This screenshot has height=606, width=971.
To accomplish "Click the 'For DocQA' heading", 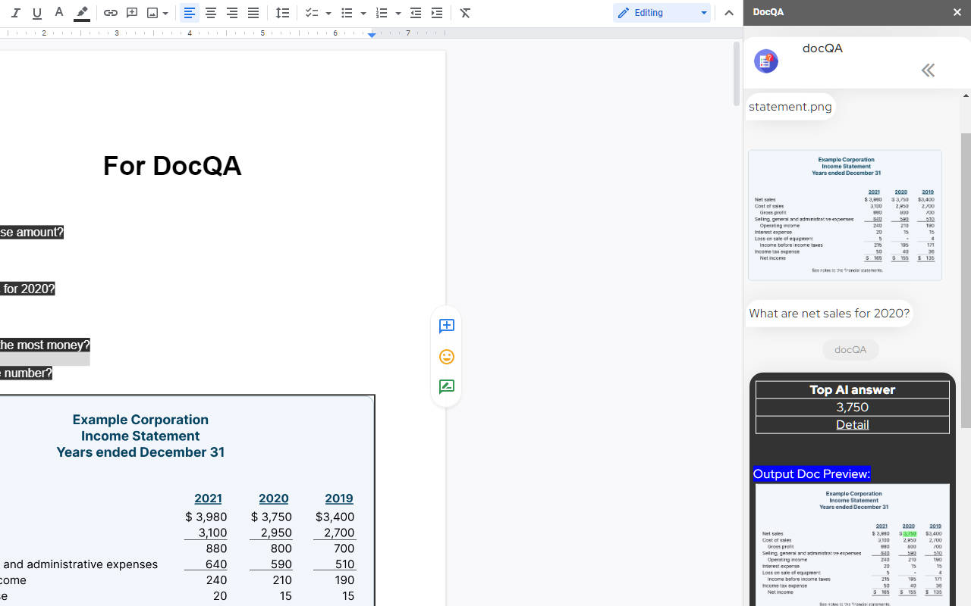I will 172,166.
